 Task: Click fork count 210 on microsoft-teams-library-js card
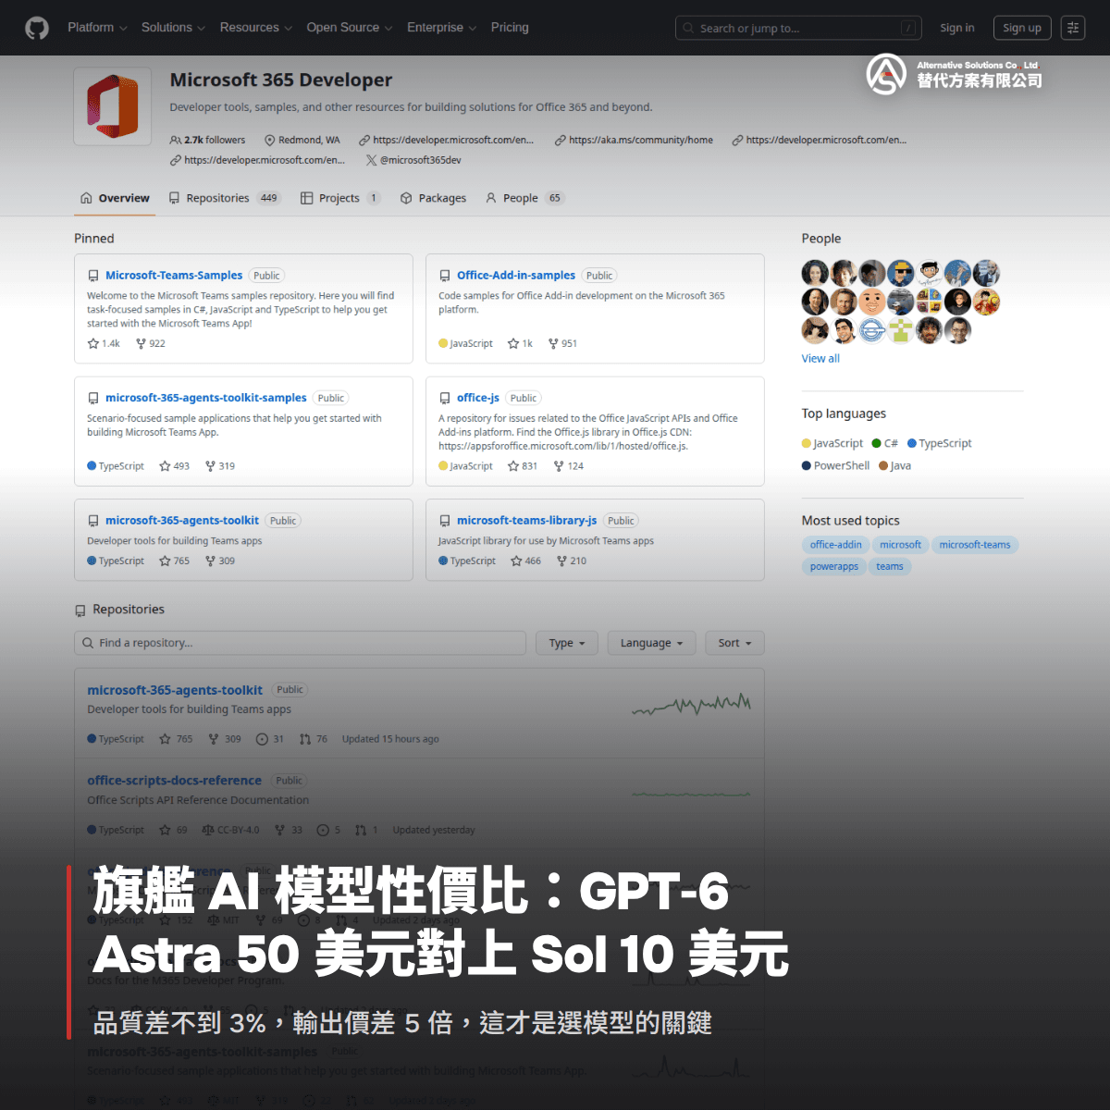(x=572, y=561)
